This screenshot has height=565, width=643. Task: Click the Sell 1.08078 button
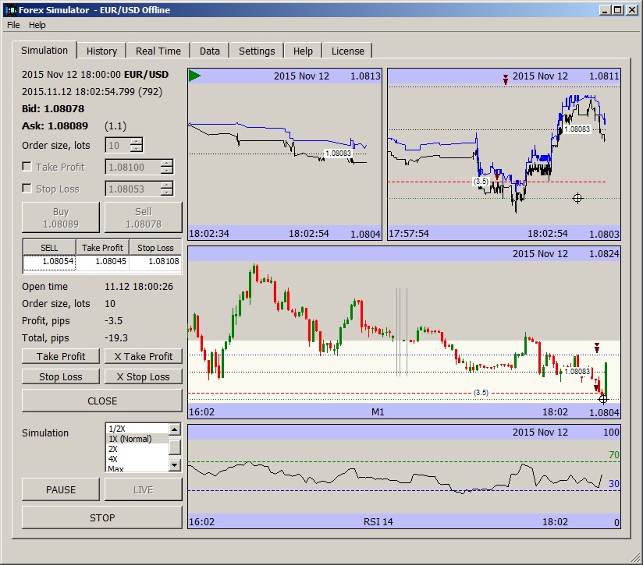144,217
